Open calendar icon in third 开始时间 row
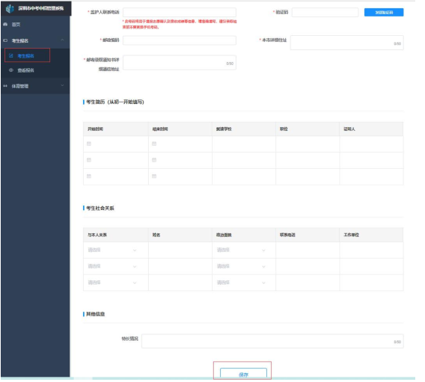 point(89,176)
